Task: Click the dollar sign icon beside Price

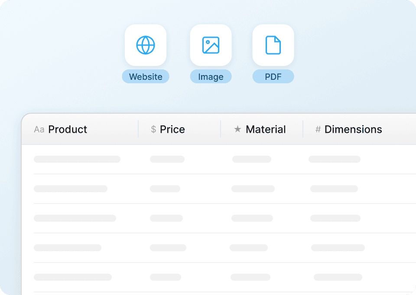Action: coord(153,129)
